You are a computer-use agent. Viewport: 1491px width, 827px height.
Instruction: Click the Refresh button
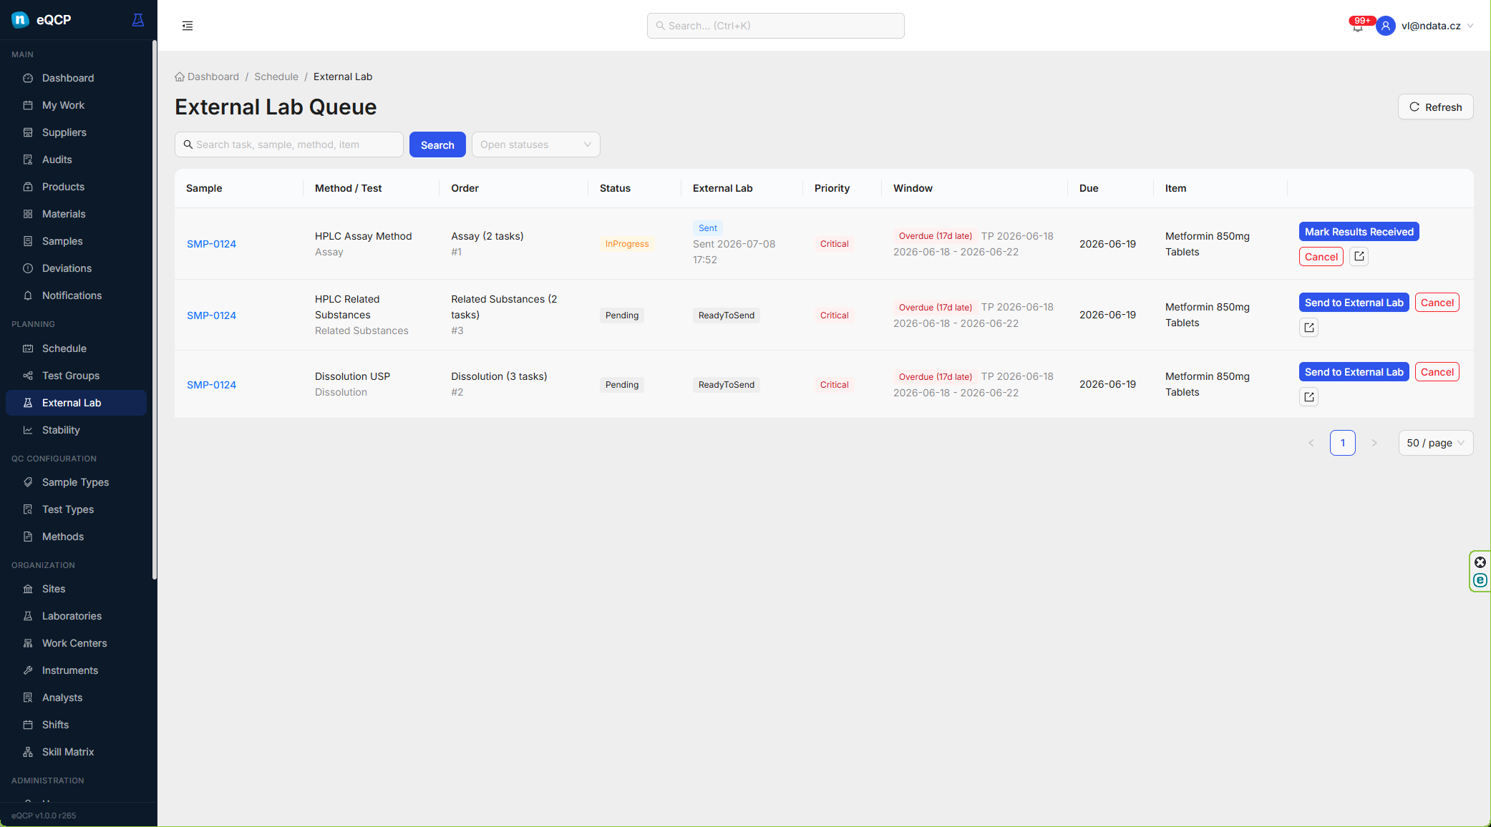(1435, 107)
